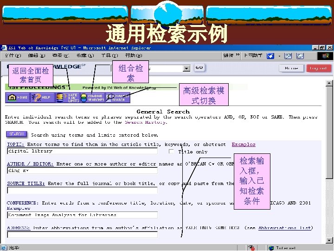Click the GO button

point(199,68)
